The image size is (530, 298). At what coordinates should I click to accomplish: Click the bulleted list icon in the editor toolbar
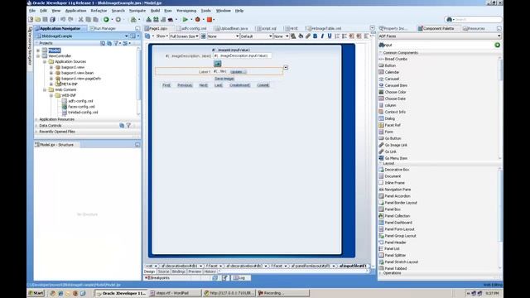click(344, 36)
